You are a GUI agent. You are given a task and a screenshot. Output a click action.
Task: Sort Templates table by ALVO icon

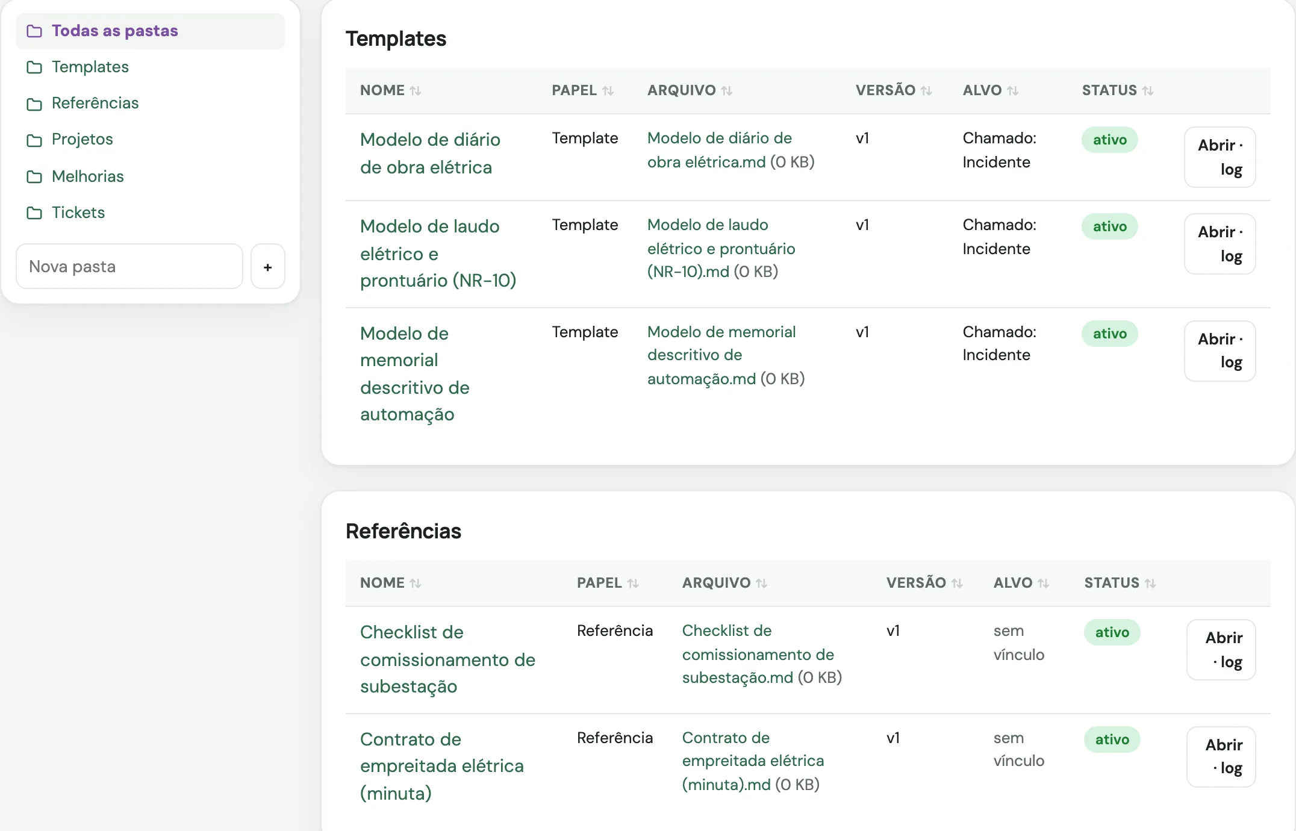1013,91
